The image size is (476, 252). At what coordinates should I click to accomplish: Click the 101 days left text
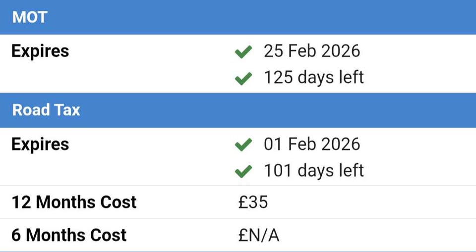(x=313, y=171)
